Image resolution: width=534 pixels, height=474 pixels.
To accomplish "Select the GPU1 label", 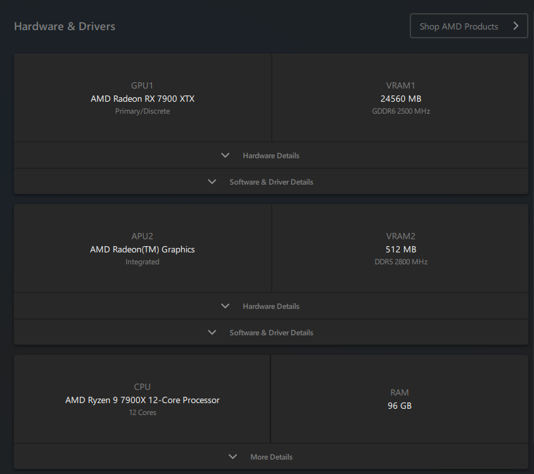I will tap(142, 85).
